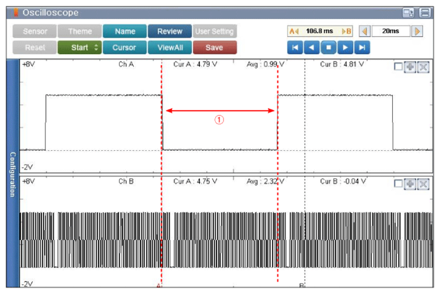Click the window layout icon in title bar

[408, 13]
